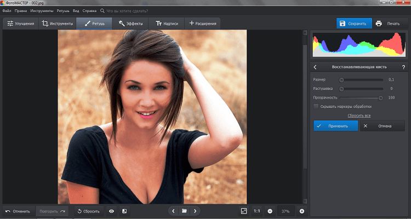Click the Сбросить все link
411x219 pixels.
(359, 116)
